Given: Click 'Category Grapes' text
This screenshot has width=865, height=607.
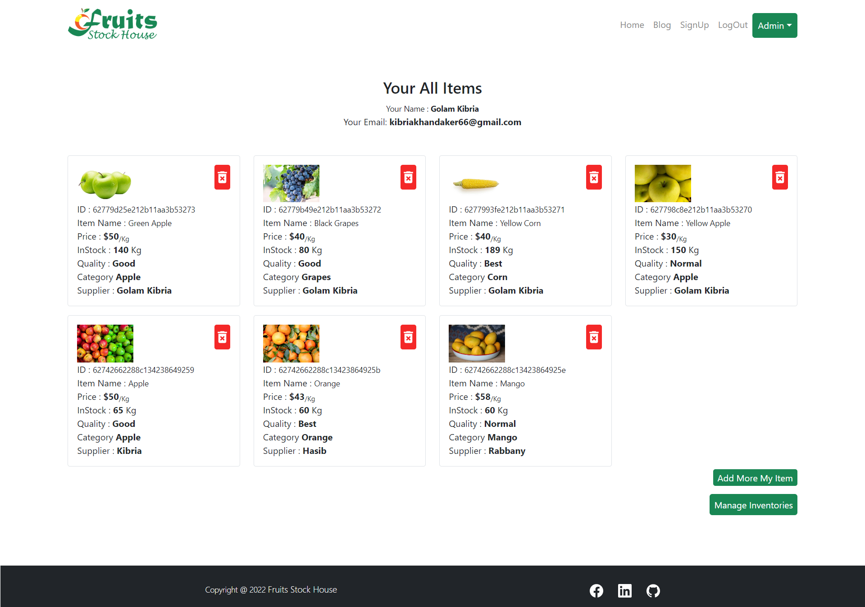Looking at the screenshot, I should [297, 277].
